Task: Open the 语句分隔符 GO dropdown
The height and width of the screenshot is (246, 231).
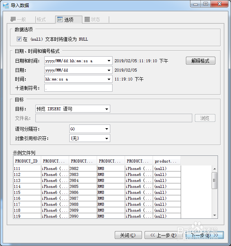Action: tap(90, 129)
